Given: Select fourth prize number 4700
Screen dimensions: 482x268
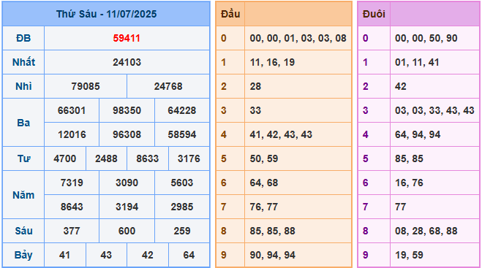Looking at the screenshot, I should [x=65, y=158].
